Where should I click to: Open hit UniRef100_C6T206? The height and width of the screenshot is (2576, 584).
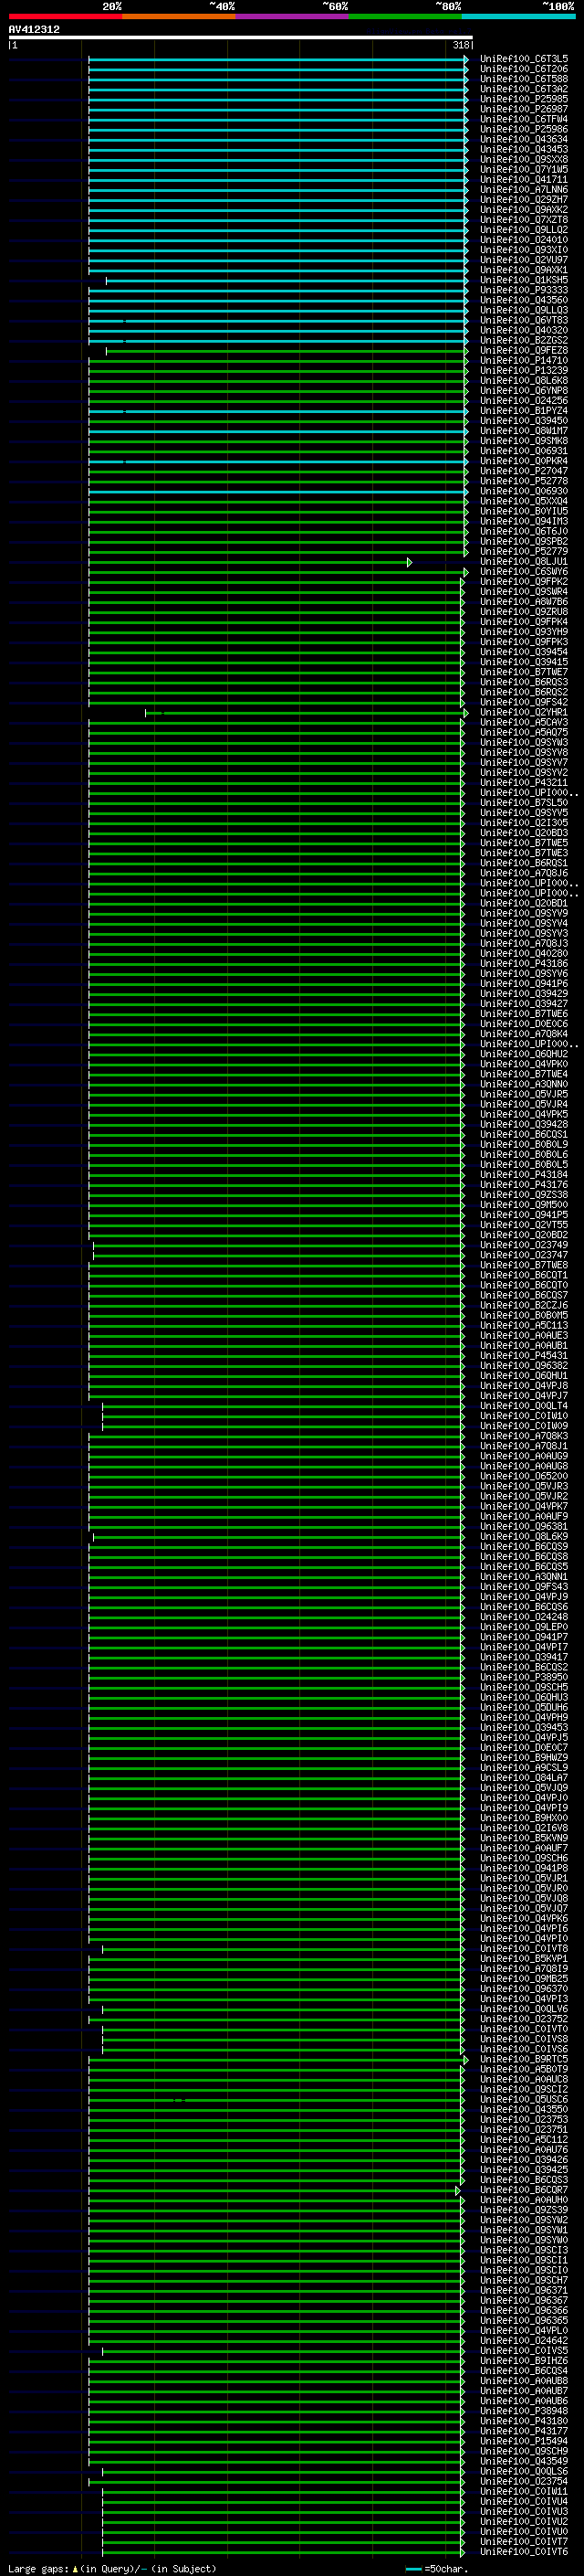pyautogui.click(x=523, y=69)
